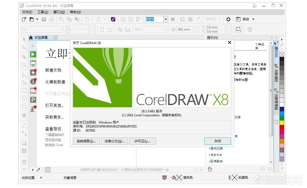Click 新建文档 on welcome screen

pos(53,70)
